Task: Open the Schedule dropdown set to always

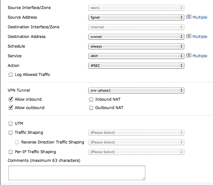Action: tap(136, 46)
